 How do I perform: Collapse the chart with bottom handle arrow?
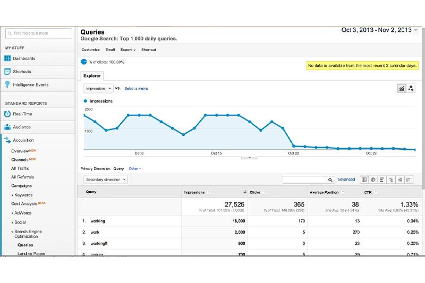(x=249, y=157)
